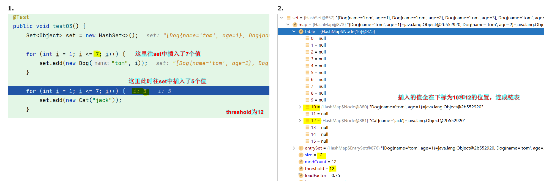Click array element icon for index 1

coord(307,45)
